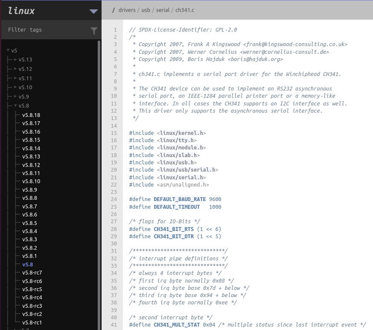This screenshot has height=330, width=373.
Task: Open the linux/kernel.h include reference
Action: pyautogui.click(x=181, y=133)
